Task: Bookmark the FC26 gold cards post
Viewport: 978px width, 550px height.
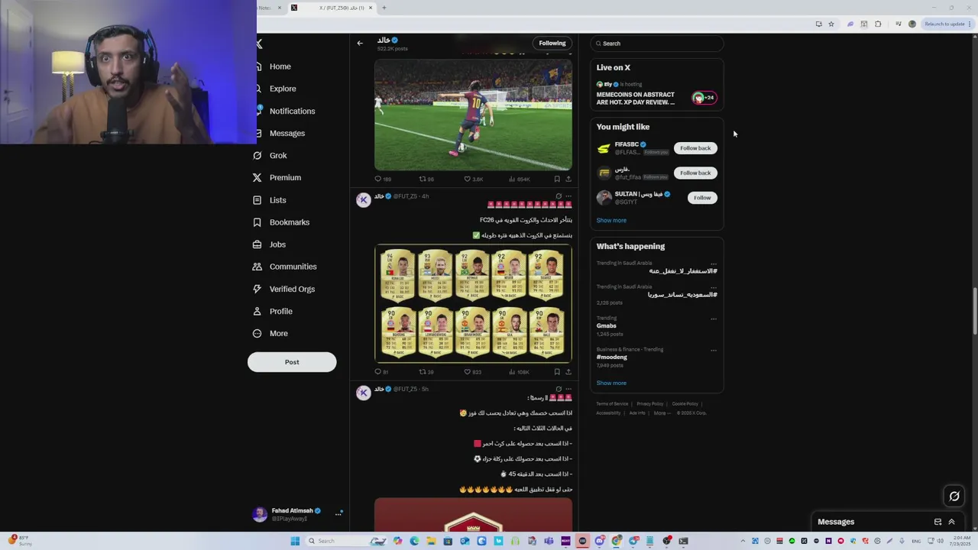Action: pyautogui.click(x=556, y=372)
